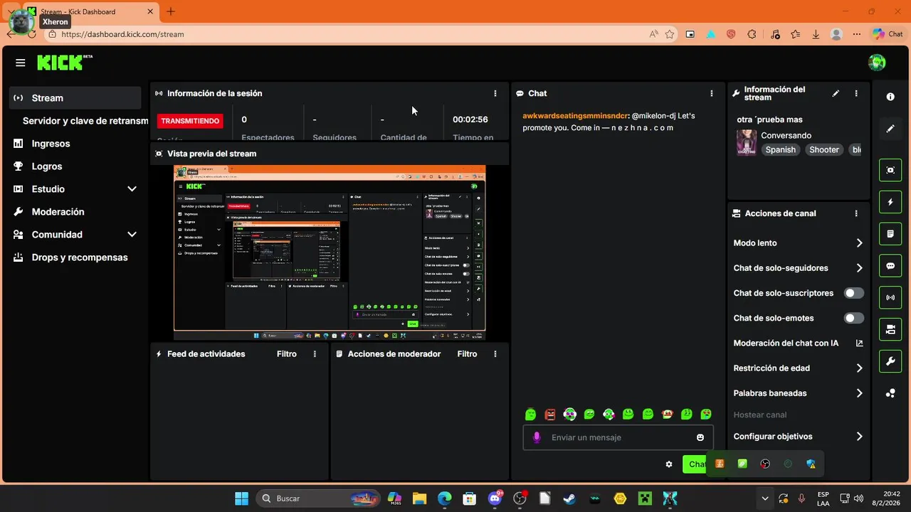The height and width of the screenshot is (512, 911).
Task: Click the Enviar un mensaje input field
Action: [618, 437]
